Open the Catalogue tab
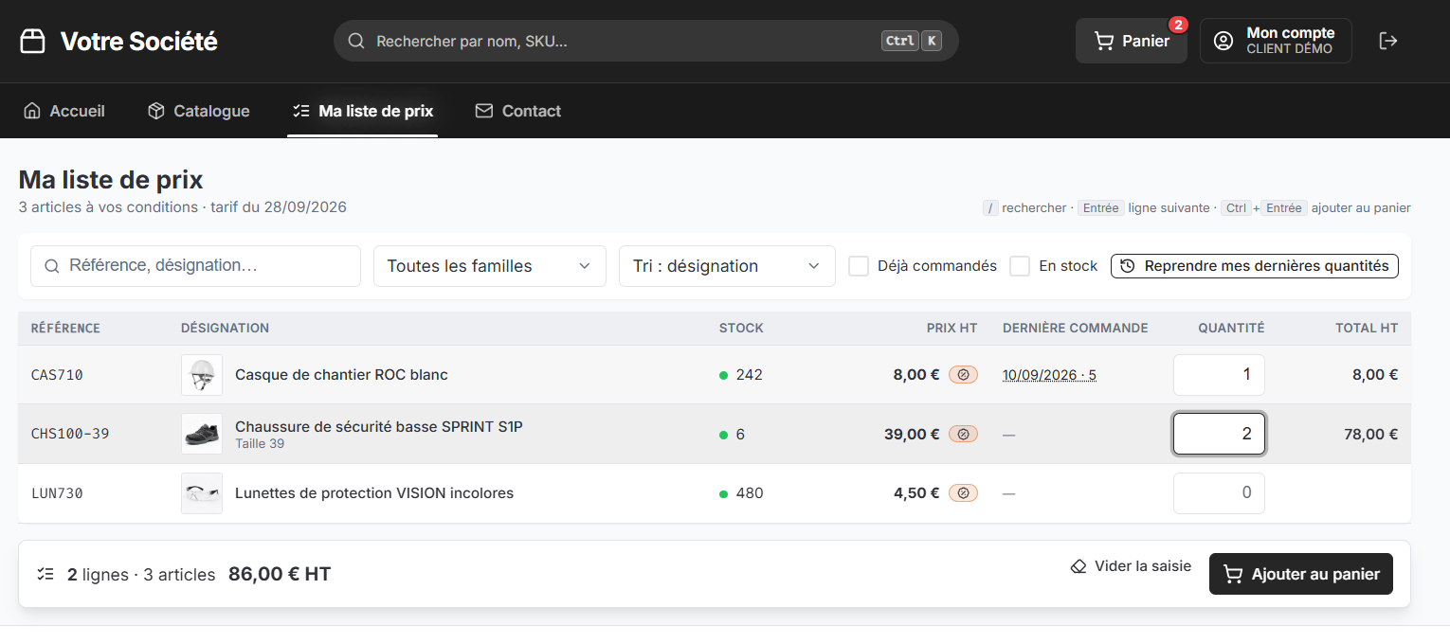 tap(199, 111)
